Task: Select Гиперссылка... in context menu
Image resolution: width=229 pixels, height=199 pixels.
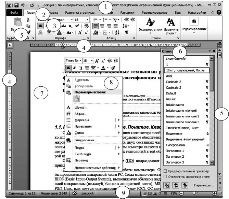Action: pos(93,140)
